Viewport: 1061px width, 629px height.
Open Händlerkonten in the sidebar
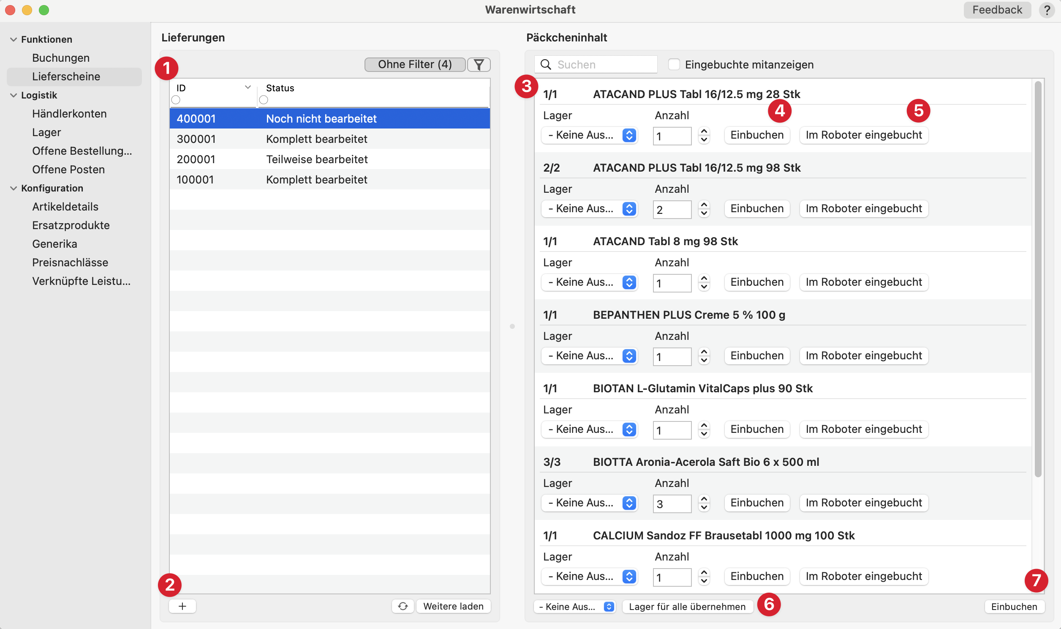(x=69, y=114)
